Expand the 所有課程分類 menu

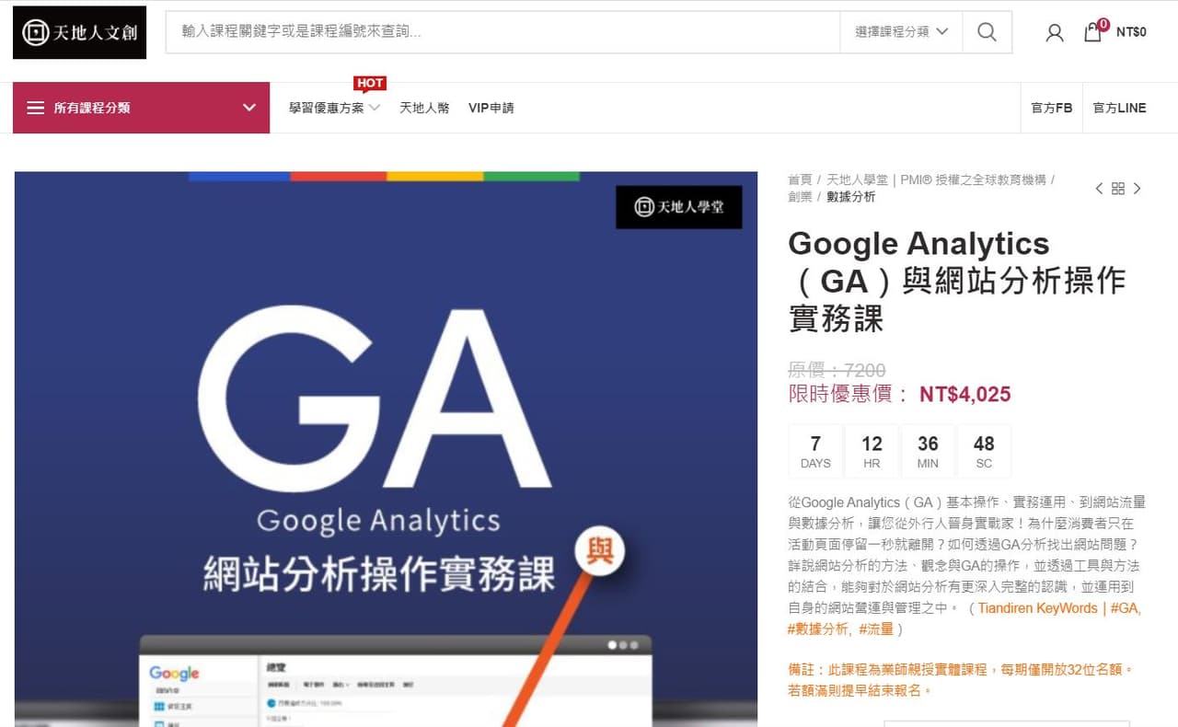tap(141, 108)
